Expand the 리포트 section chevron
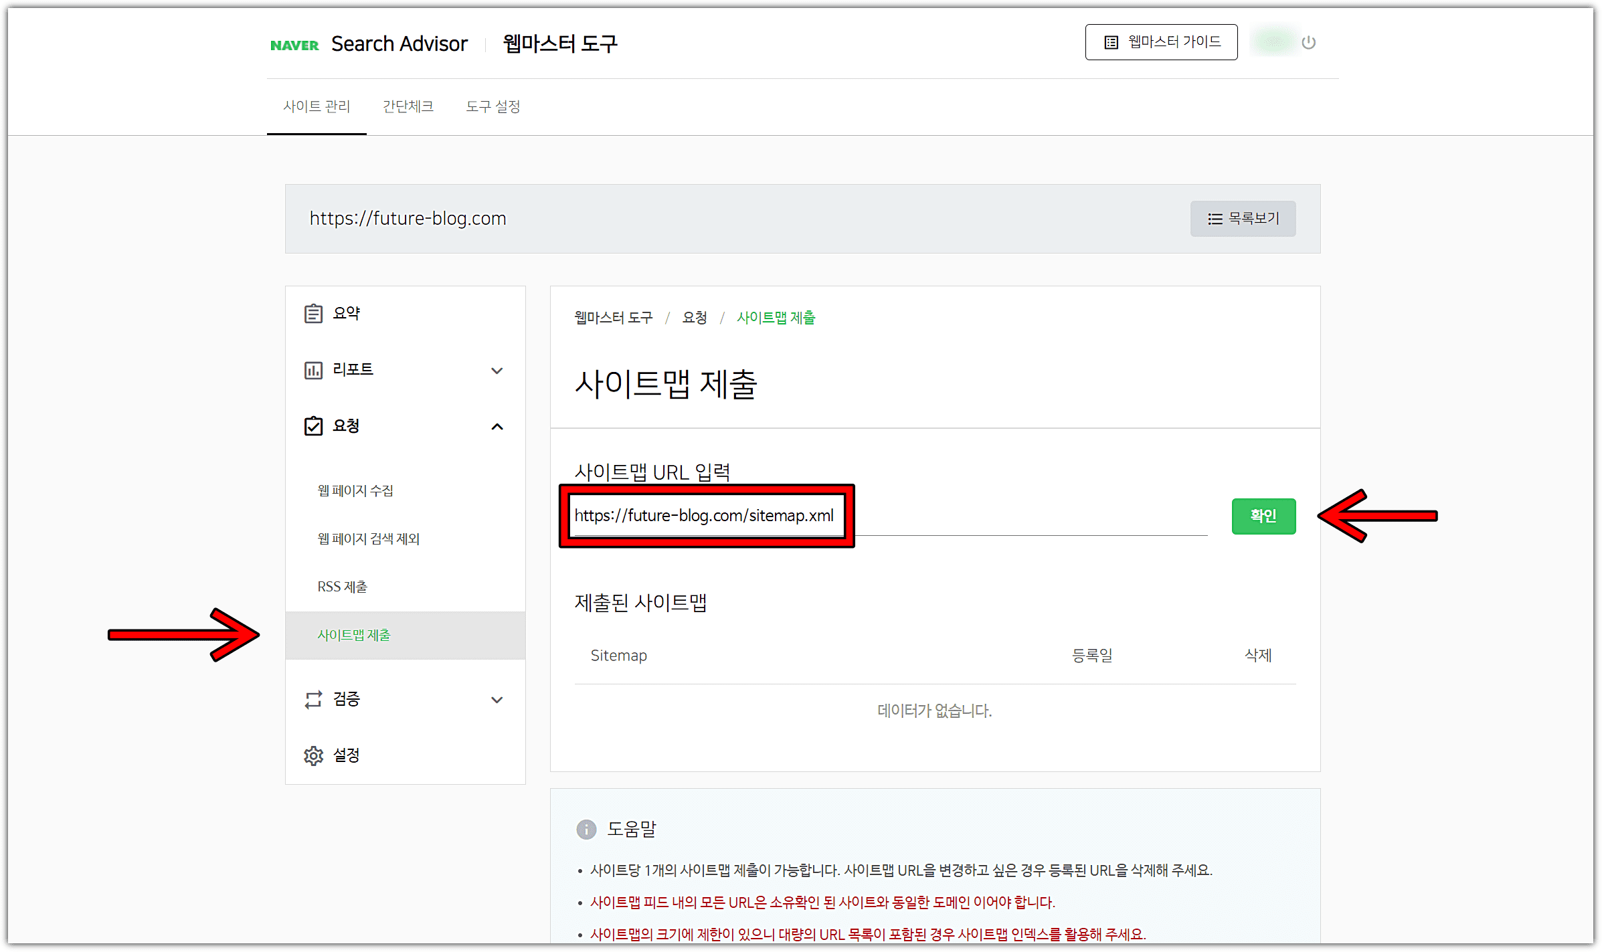The height and width of the screenshot is (952, 1602). [497, 370]
